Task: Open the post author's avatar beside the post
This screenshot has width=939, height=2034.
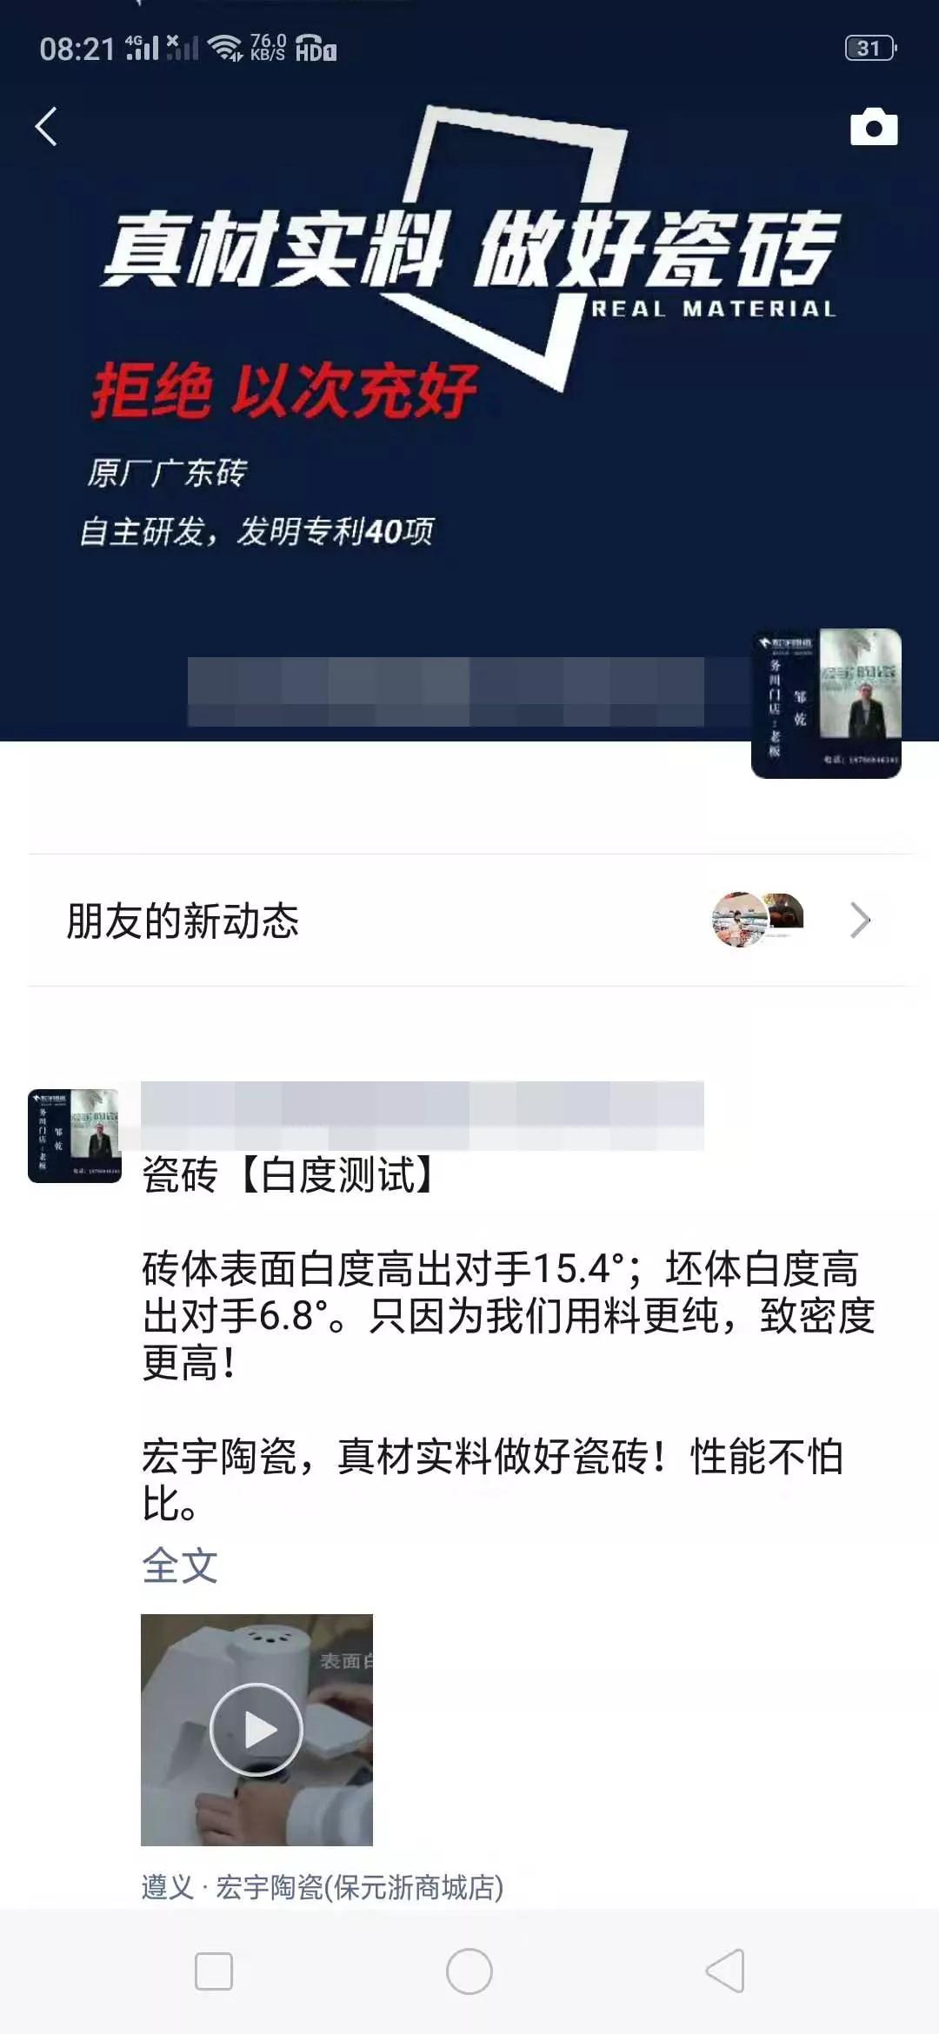Action: click(x=75, y=1136)
